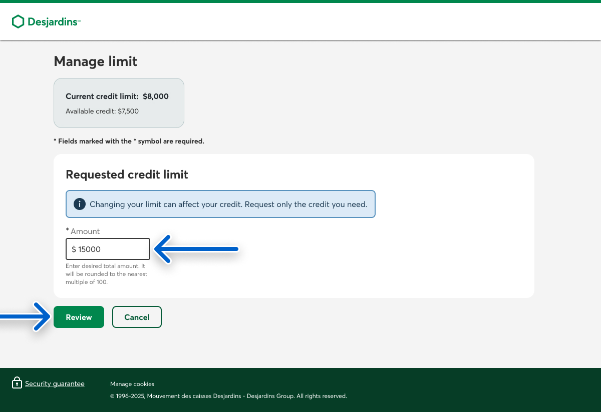
Task: Click the Manage limit page heading
Action: [x=95, y=61]
